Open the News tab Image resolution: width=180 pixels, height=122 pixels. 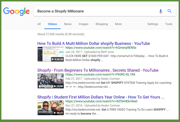pyautogui.click(x=68, y=24)
